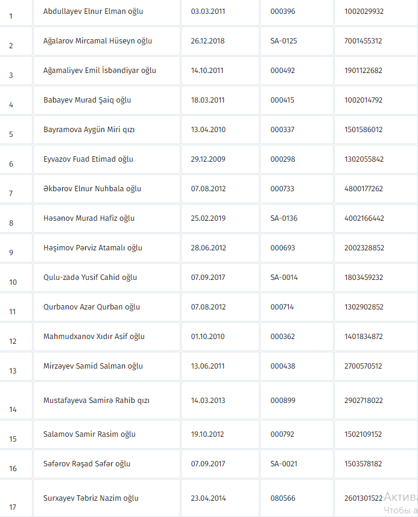Screen dimensions: 418x517
Task: Select Qulu-zadə Yusif Cahid oğlu
Action: pos(90,278)
